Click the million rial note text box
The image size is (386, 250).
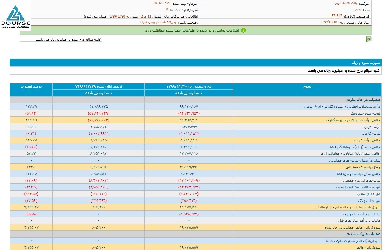61,39
